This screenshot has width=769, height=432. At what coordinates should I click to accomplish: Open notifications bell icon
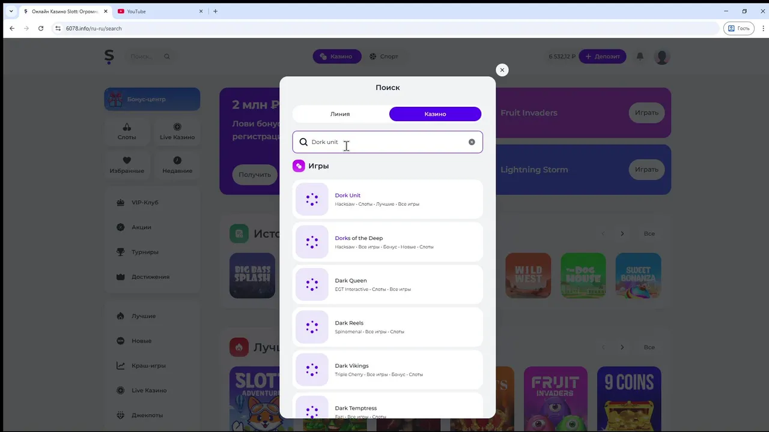640,56
